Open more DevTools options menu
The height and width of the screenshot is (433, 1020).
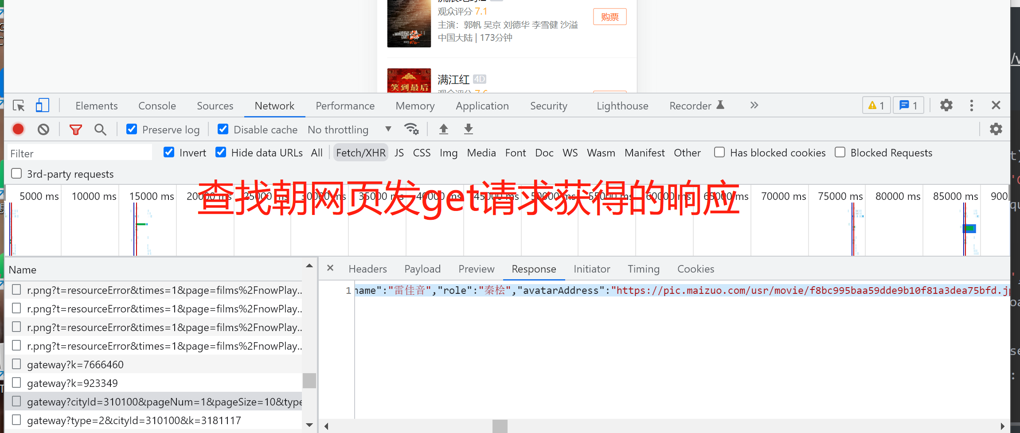click(972, 105)
